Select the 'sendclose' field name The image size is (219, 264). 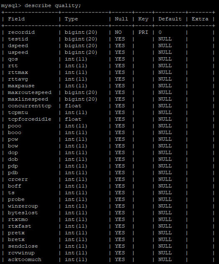23,246
